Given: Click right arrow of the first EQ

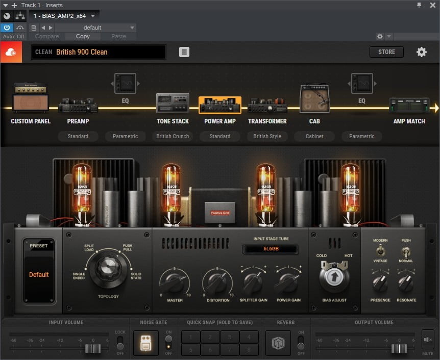Looking at the screenshot, I should tap(138, 84).
